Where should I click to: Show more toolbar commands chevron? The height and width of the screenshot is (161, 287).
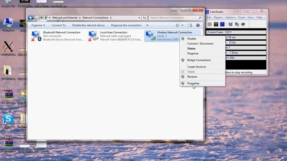[147, 25]
